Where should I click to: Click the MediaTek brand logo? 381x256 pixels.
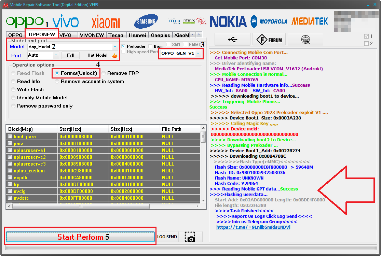[310, 21]
